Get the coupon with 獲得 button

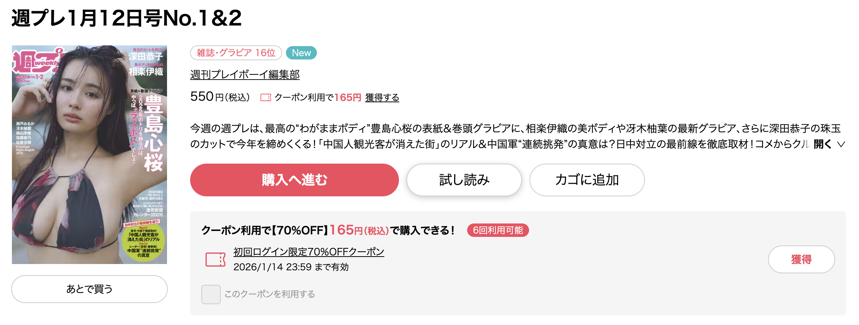[802, 259]
